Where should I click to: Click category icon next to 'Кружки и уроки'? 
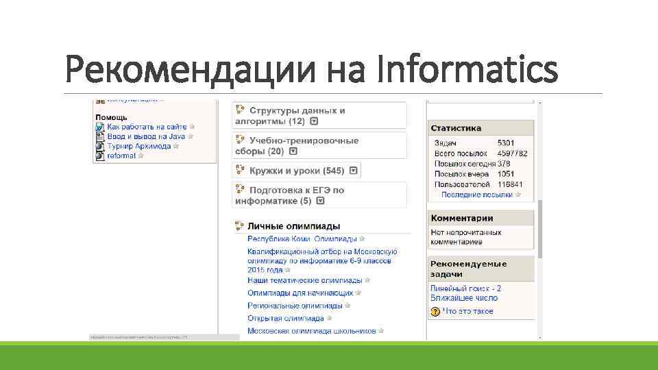240,170
